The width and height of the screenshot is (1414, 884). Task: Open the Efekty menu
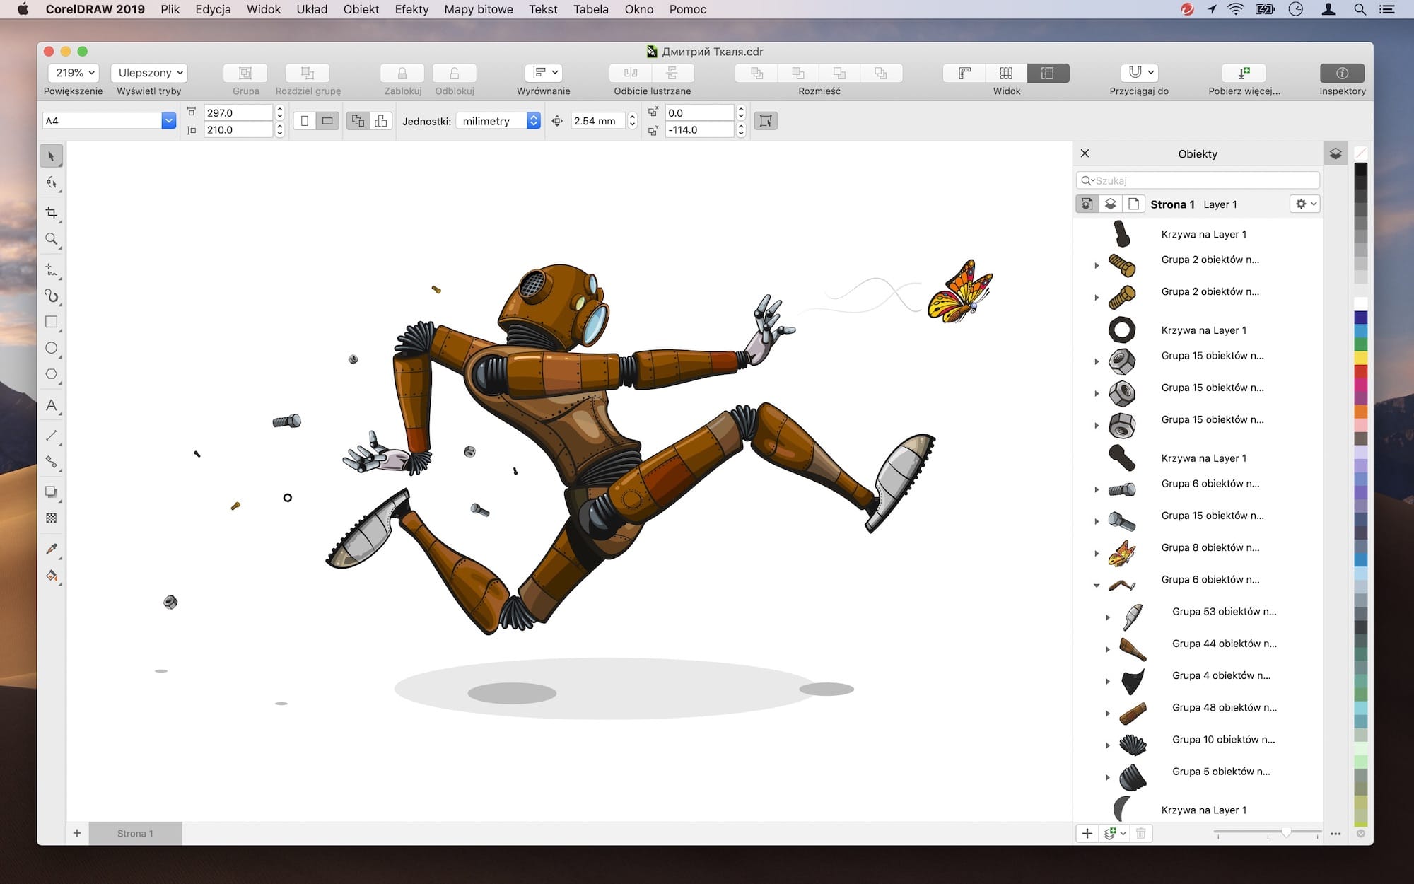(x=411, y=9)
